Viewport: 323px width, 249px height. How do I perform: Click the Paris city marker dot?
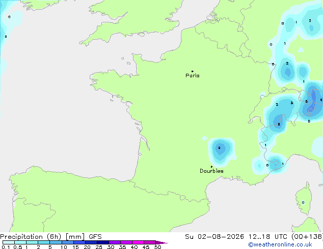(193, 71)
